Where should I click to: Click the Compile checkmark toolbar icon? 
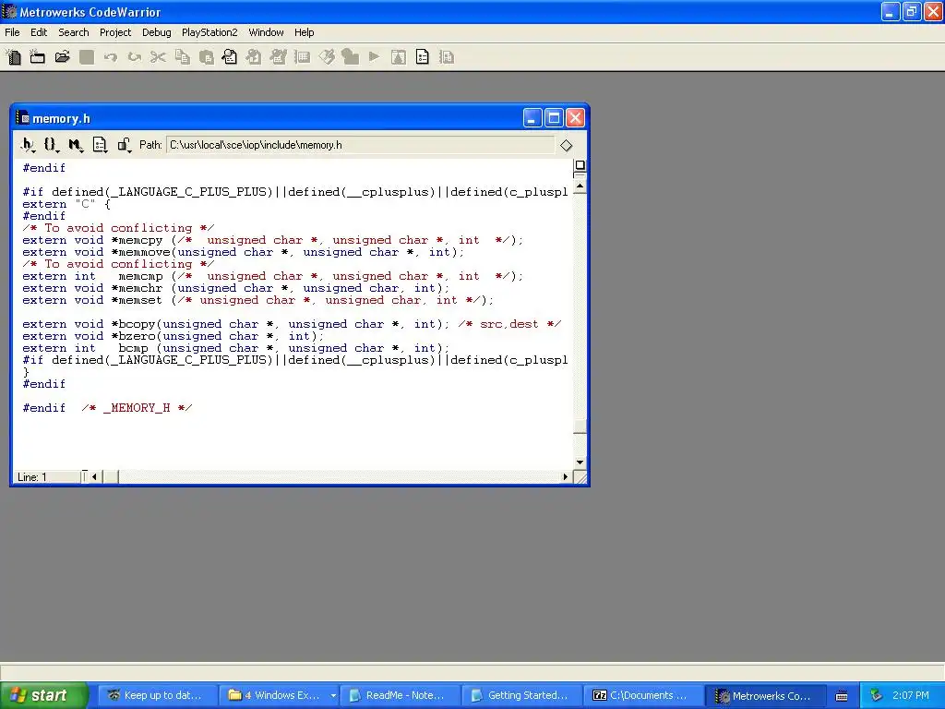327,57
